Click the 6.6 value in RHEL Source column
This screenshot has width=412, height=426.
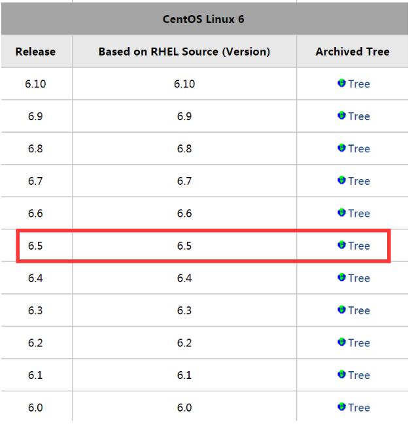184,213
